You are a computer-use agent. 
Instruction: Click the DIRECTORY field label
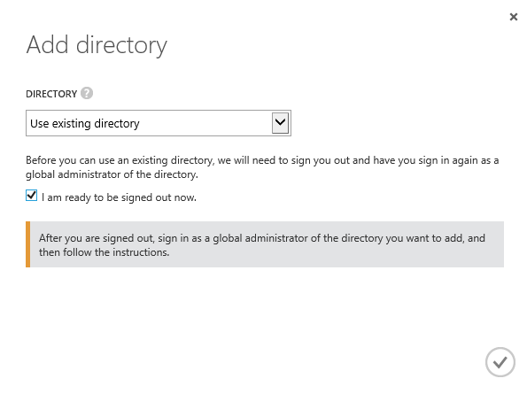click(x=51, y=94)
